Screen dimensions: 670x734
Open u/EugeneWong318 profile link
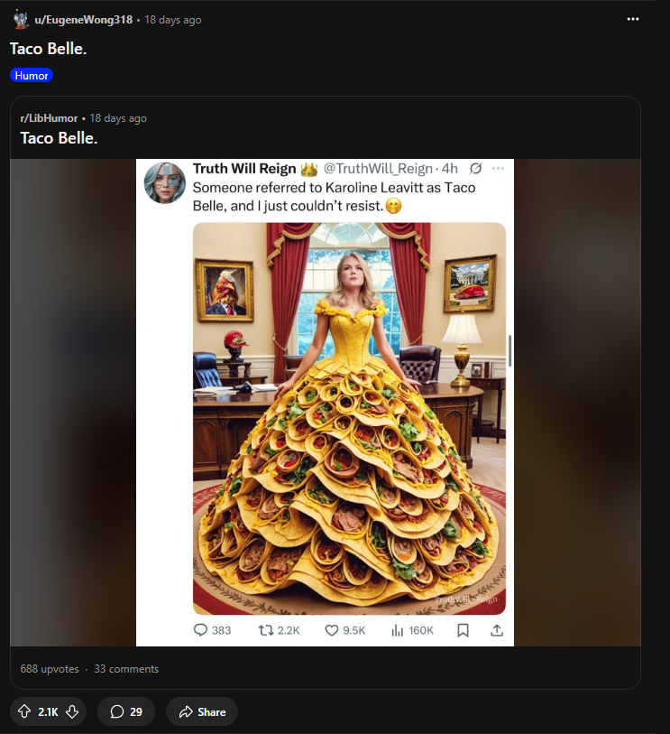(x=85, y=20)
